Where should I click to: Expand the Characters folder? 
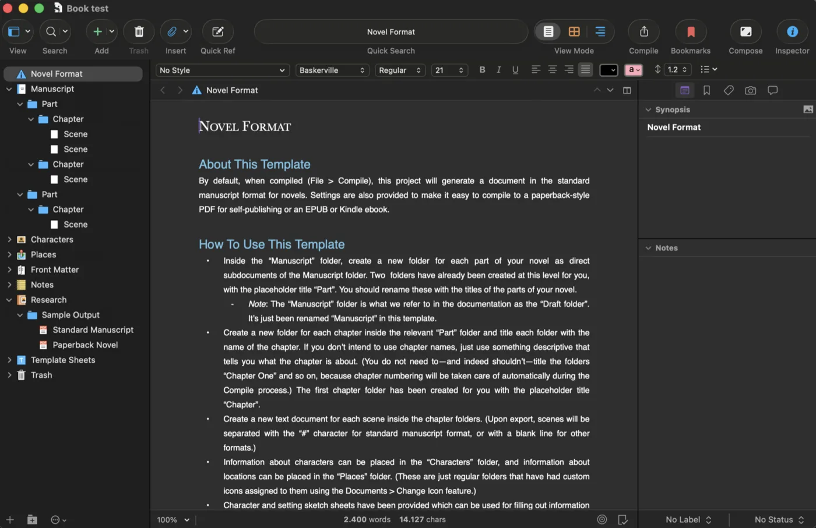click(9, 239)
